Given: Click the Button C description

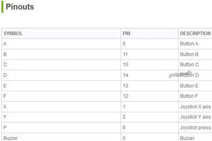Looking at the screenshot, I should click(x=189, y=65).
